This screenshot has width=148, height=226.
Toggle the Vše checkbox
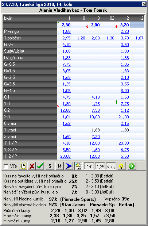[x=6, y=166]
